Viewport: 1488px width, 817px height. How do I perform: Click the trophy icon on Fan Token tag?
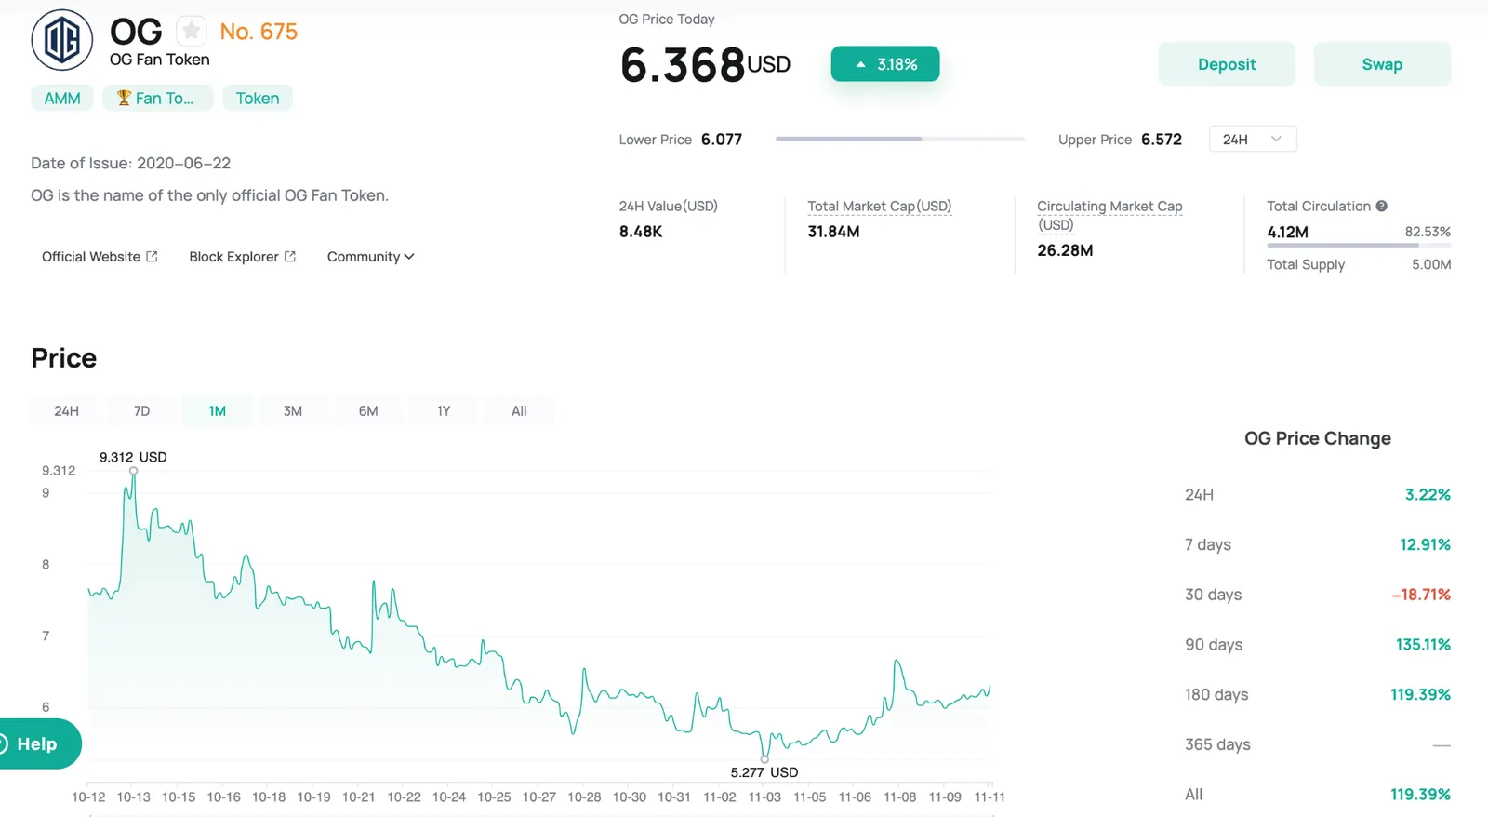(123, 98)
